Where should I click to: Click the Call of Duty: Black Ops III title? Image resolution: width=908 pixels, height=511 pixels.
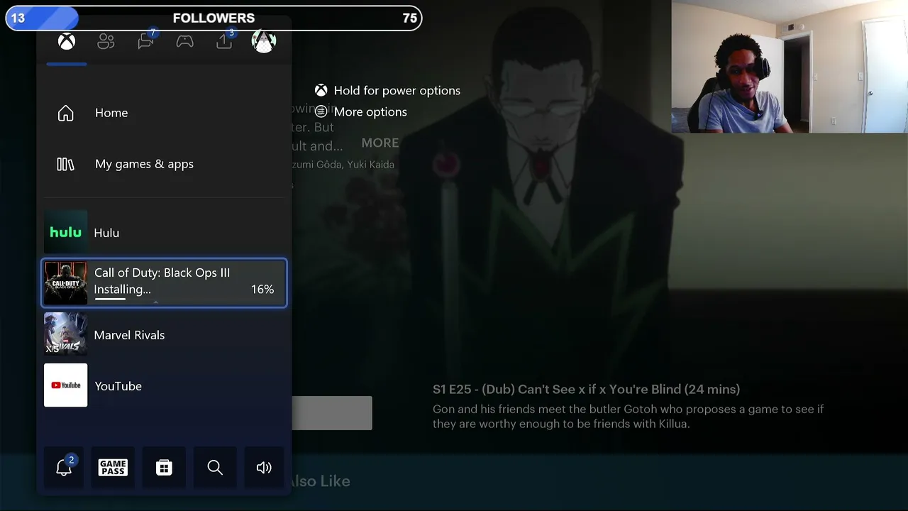[x=162, y=273]
